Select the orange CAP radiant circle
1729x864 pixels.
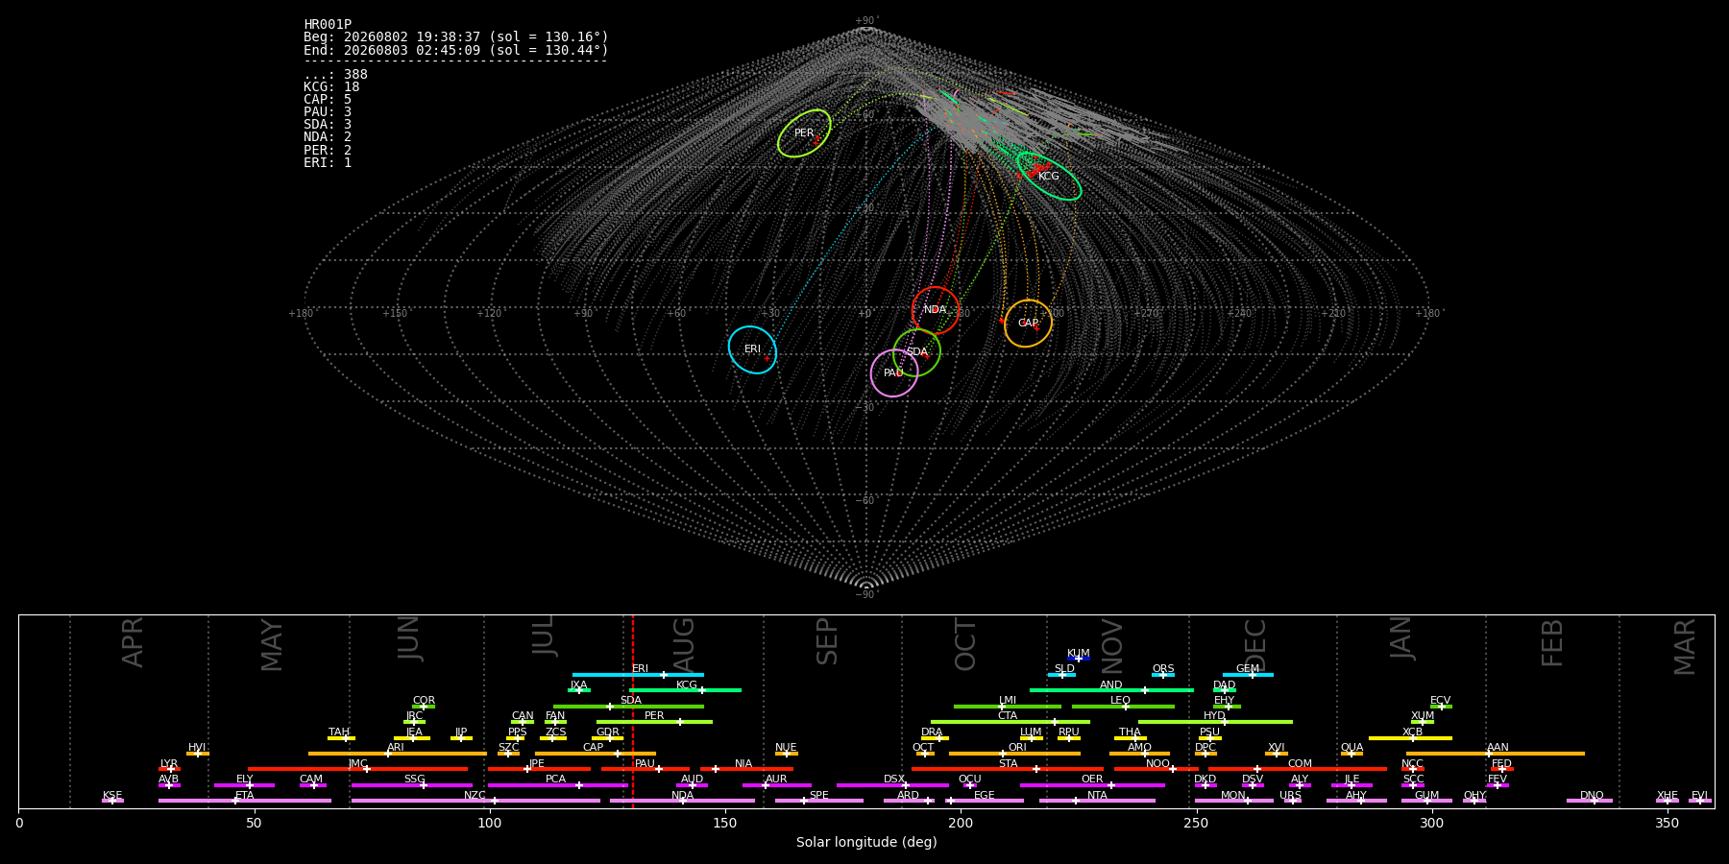coord(1028,324)
